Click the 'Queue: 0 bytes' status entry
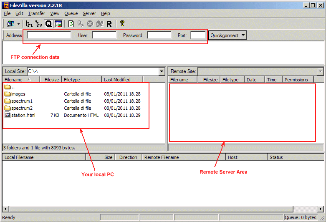The height and width of the screenshot is (222, 326). click(301, 217)
